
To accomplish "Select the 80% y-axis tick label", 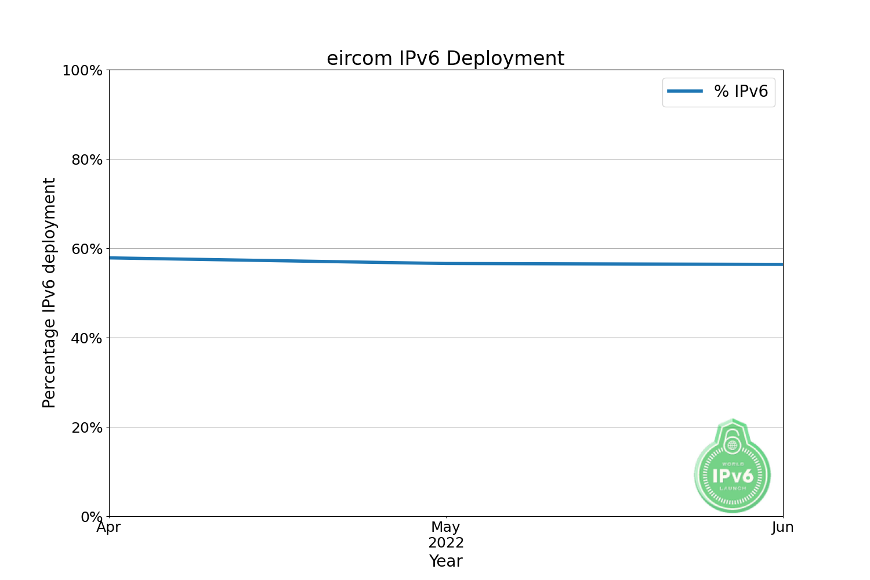I will tap(87, 160).
